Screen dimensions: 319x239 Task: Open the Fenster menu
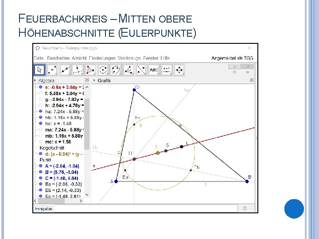click(151, 58)
